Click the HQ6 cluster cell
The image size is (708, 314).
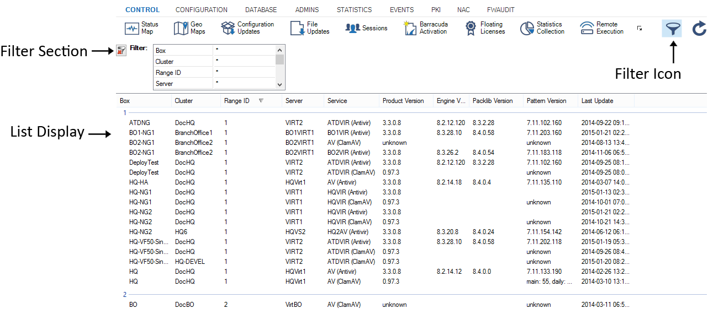[181, 232]
